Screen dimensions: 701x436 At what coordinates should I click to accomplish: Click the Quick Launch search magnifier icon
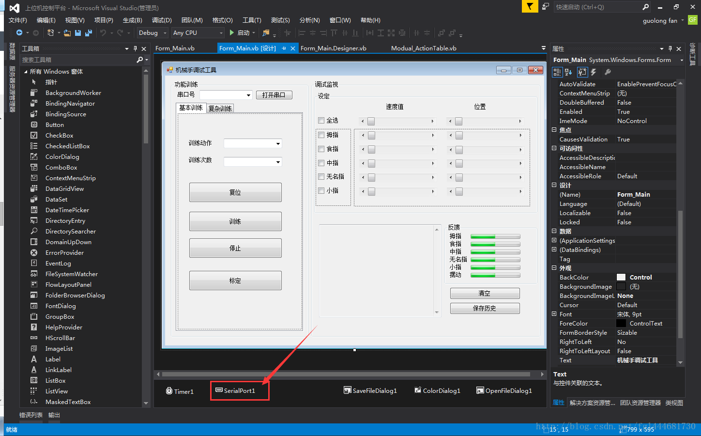click(645, 7)
